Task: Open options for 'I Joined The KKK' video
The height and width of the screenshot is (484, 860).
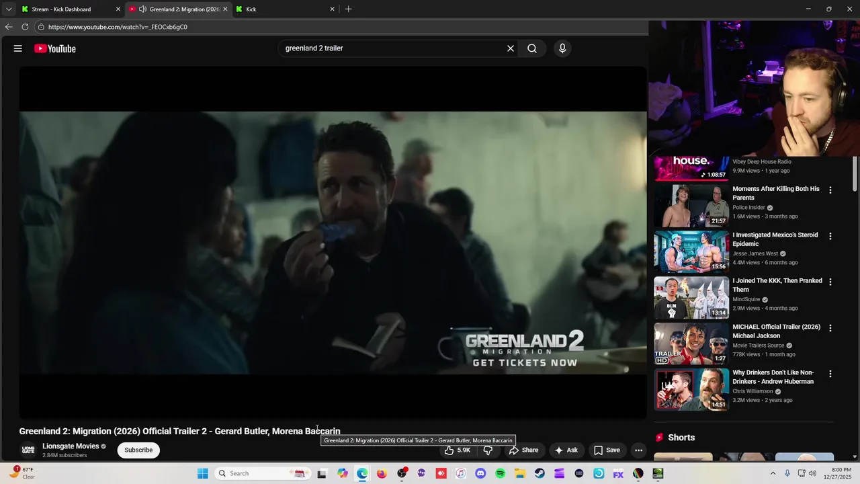Action: coord(830,282)
